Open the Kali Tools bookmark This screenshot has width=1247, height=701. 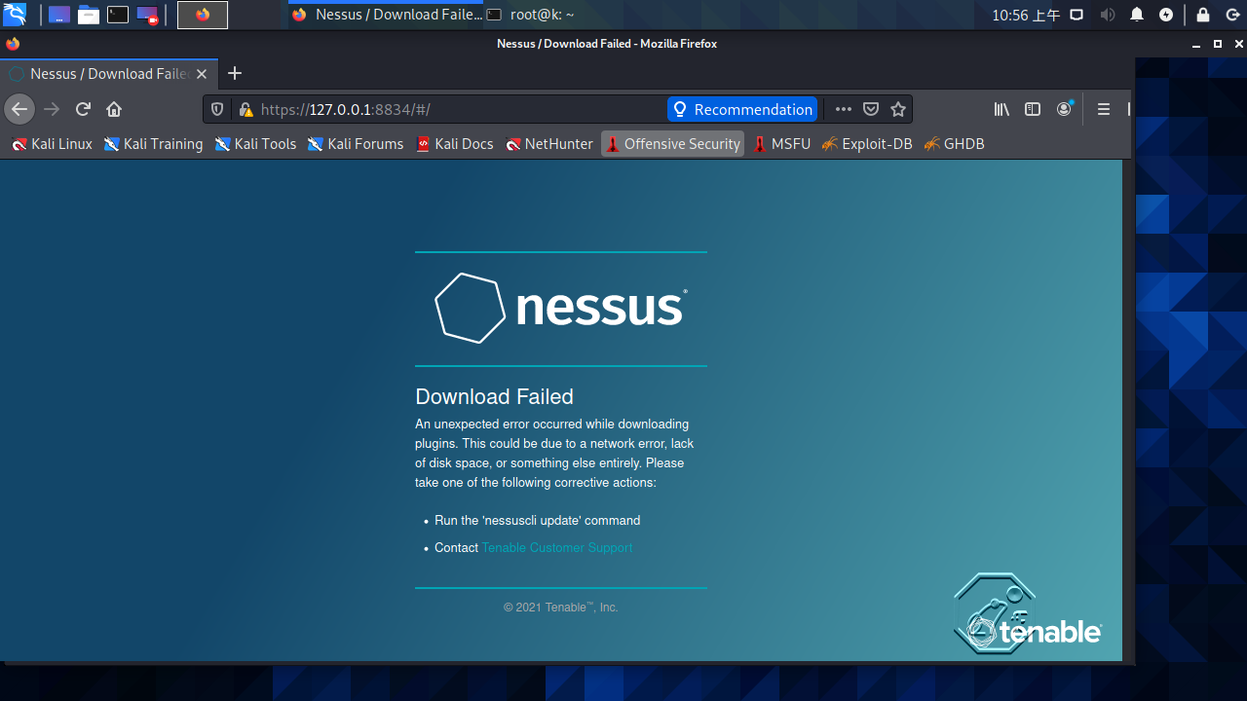255,144
